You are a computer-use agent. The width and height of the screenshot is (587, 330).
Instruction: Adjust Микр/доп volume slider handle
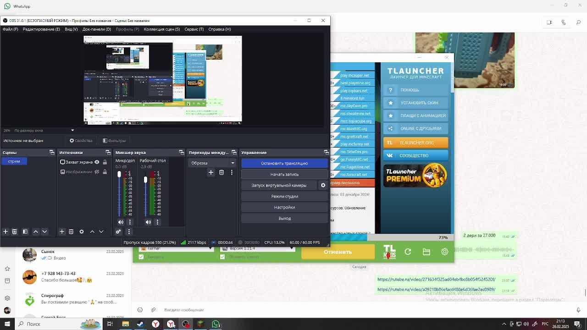[x=119, y=174]
